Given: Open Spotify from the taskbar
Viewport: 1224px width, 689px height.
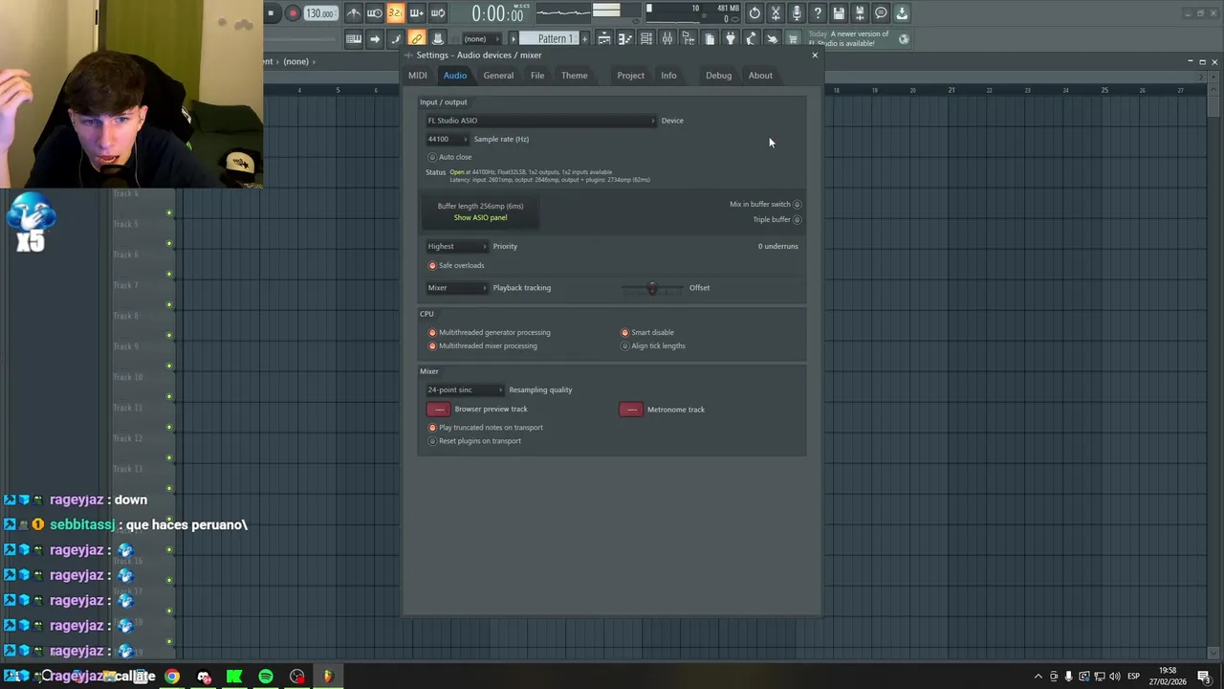Looking at the screenshot, I should pyautogui.click(x=266, y=677).
